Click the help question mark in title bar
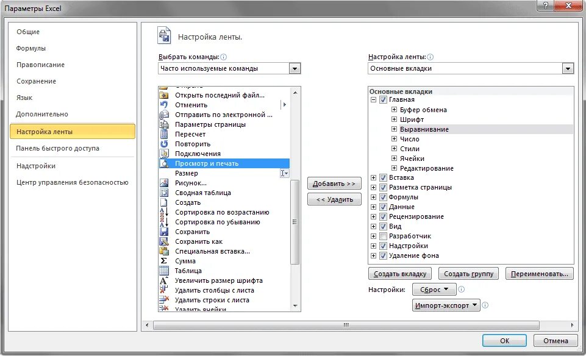 (546, 5)
